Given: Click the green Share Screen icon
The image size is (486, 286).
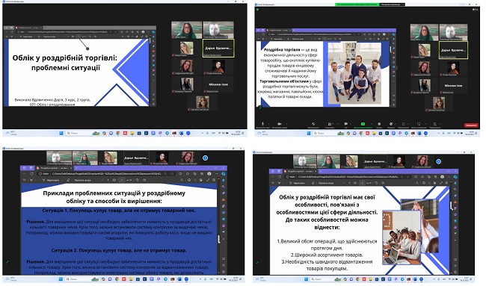Looking at the screenshot, I should click(363, 124).
